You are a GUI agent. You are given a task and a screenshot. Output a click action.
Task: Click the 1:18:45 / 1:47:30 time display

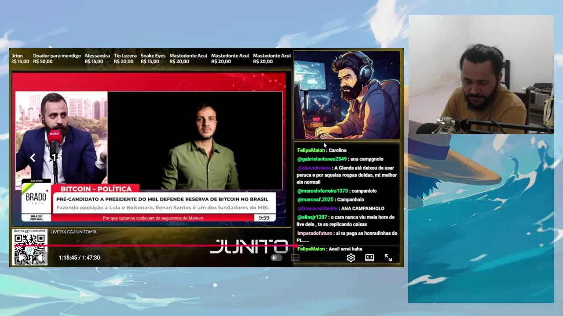(x=80, y=258)
